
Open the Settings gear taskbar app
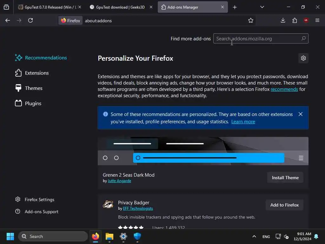click(123, 236)
